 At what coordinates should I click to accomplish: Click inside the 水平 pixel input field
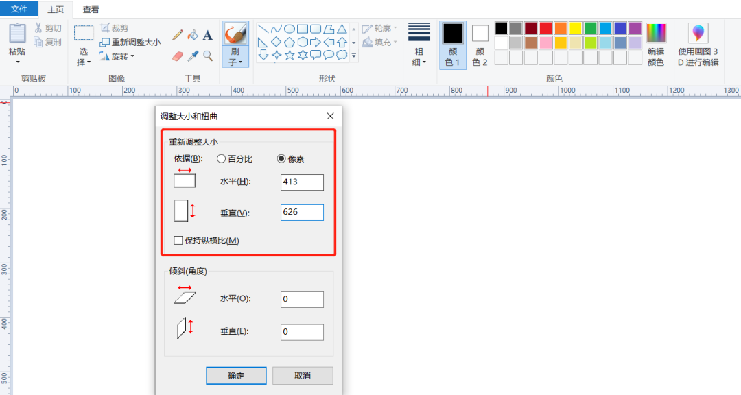tap(302, 182)
